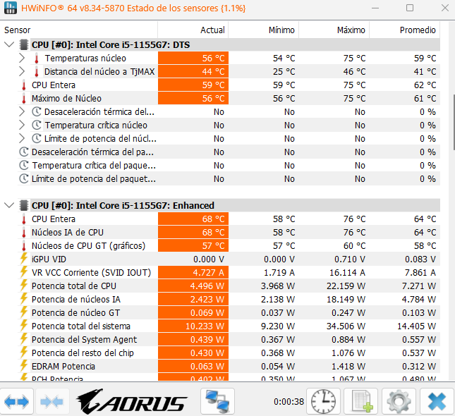Click chip icon of CPU DTS header
This screenshot has height=416, width=455.
tap(24, 44)
